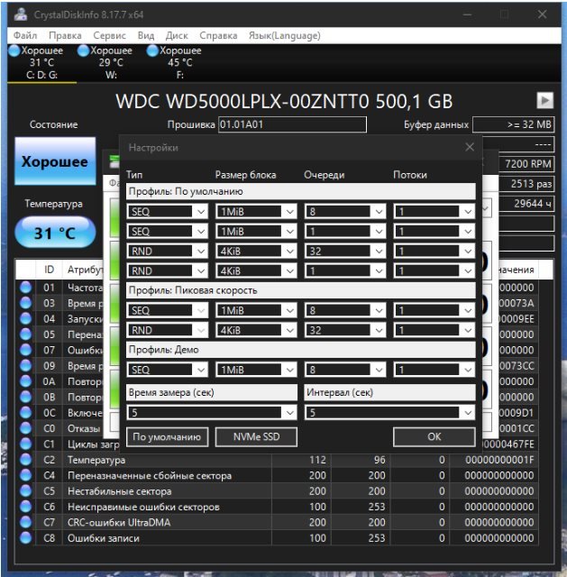Click the CrystalDiskInfo app icon in the title bar
The width and height of the screenshot is (567, 577).
(x=21, y=14)
